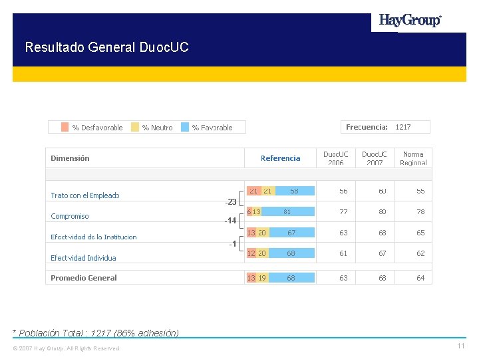Image resolution: width=479 pixels, height=359 pixels.
Task: Select the Frecuencia value 1217
Action: tap(403, 127)
